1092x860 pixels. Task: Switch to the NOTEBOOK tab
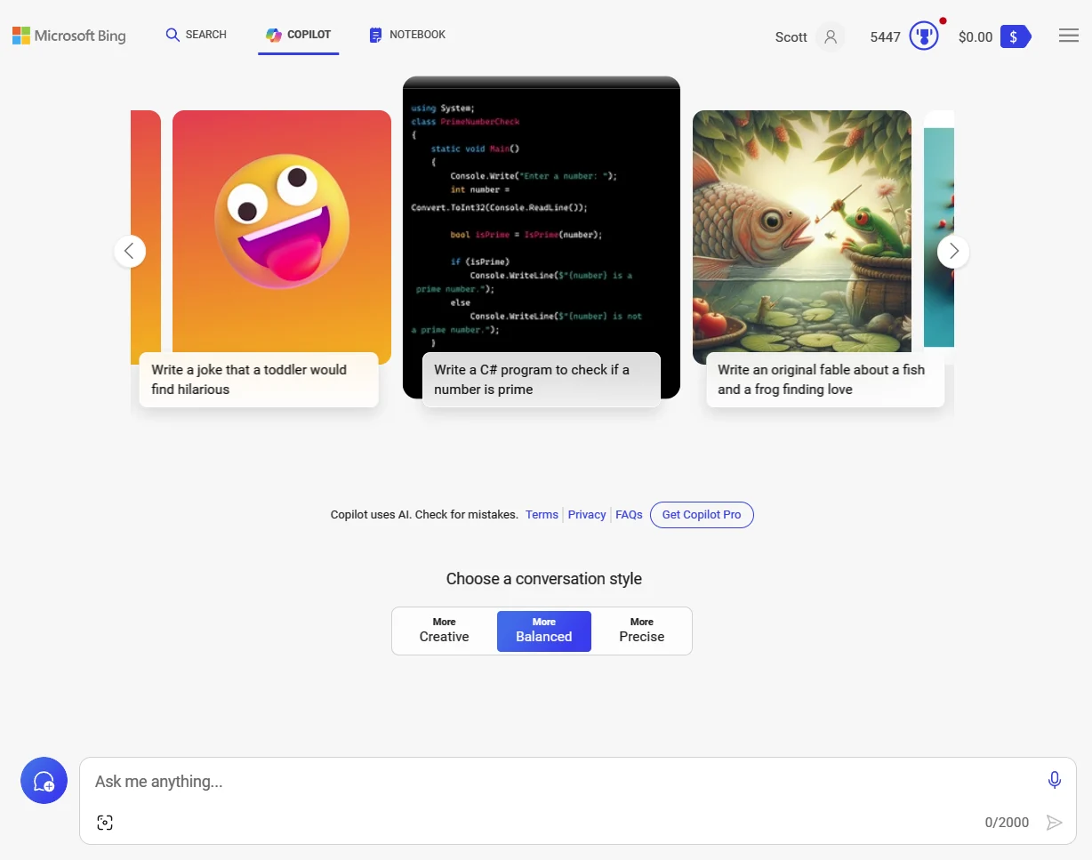406,35
